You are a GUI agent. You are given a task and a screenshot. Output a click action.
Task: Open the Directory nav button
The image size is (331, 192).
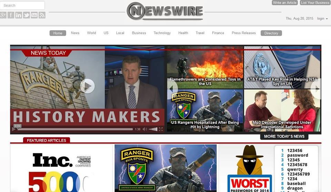pyautogui.click(x=271, y=33)
